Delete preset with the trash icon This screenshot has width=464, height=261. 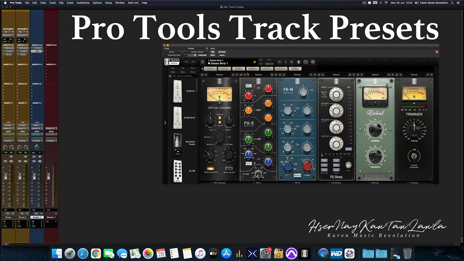click(298, 62)
